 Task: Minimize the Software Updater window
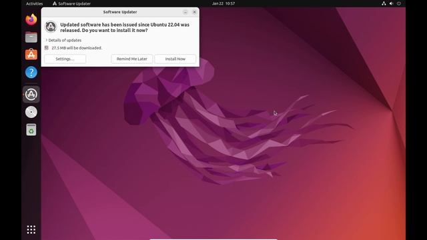coord(185,12)
